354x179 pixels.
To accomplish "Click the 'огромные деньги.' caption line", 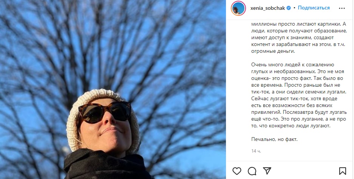I will coord(273,51).
